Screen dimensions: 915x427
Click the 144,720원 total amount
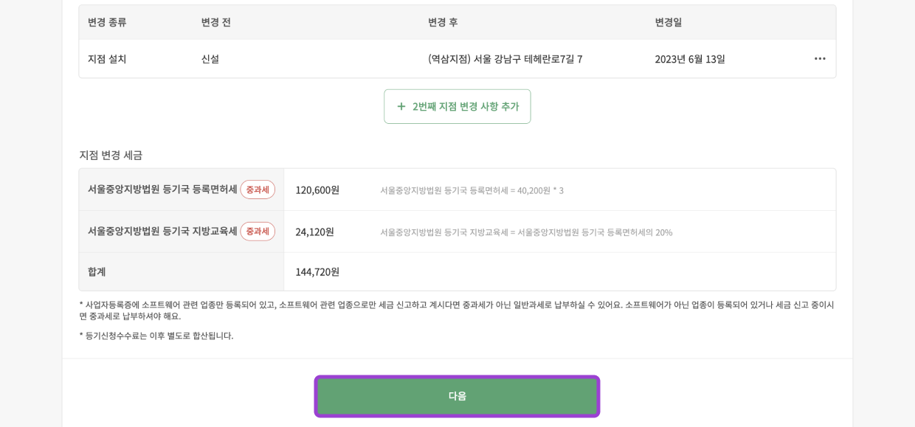pos(317,272)
